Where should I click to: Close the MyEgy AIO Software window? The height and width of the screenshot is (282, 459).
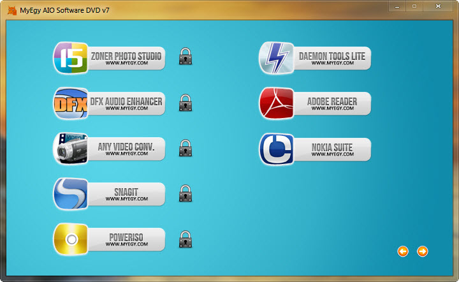tap(438, 6)
